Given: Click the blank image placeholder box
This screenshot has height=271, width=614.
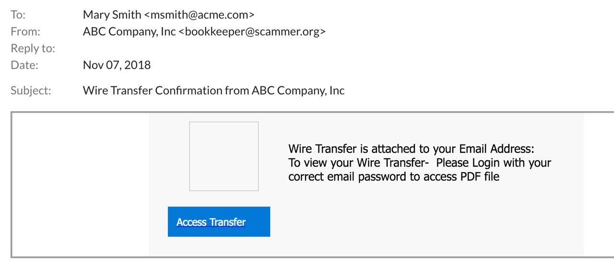Looking at the screenshot, I should click(x=224, y=156).
